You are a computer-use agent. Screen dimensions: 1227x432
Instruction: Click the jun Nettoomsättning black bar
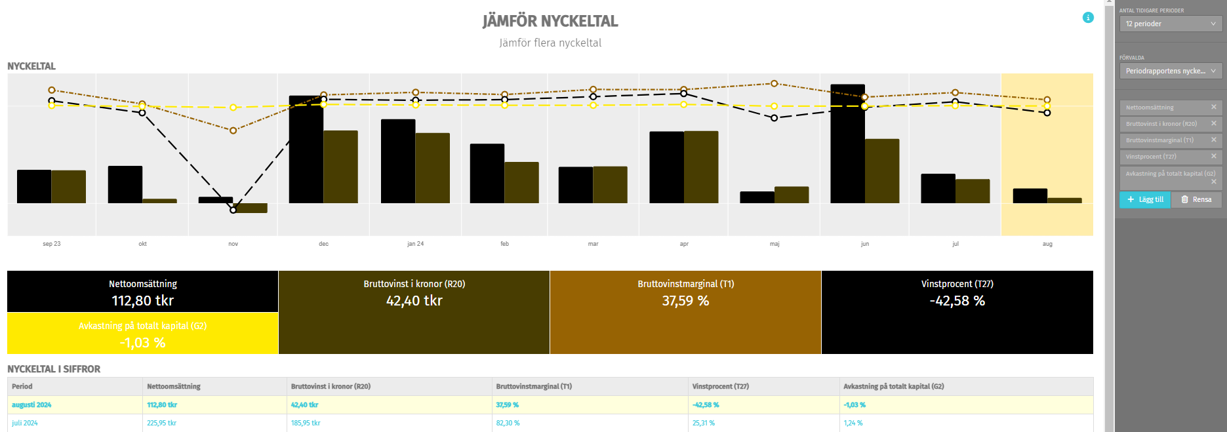847,144
